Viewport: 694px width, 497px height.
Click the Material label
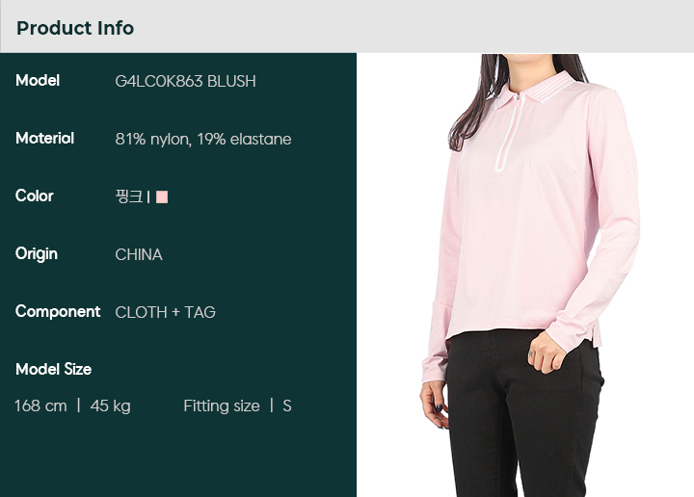pos(44,139)
